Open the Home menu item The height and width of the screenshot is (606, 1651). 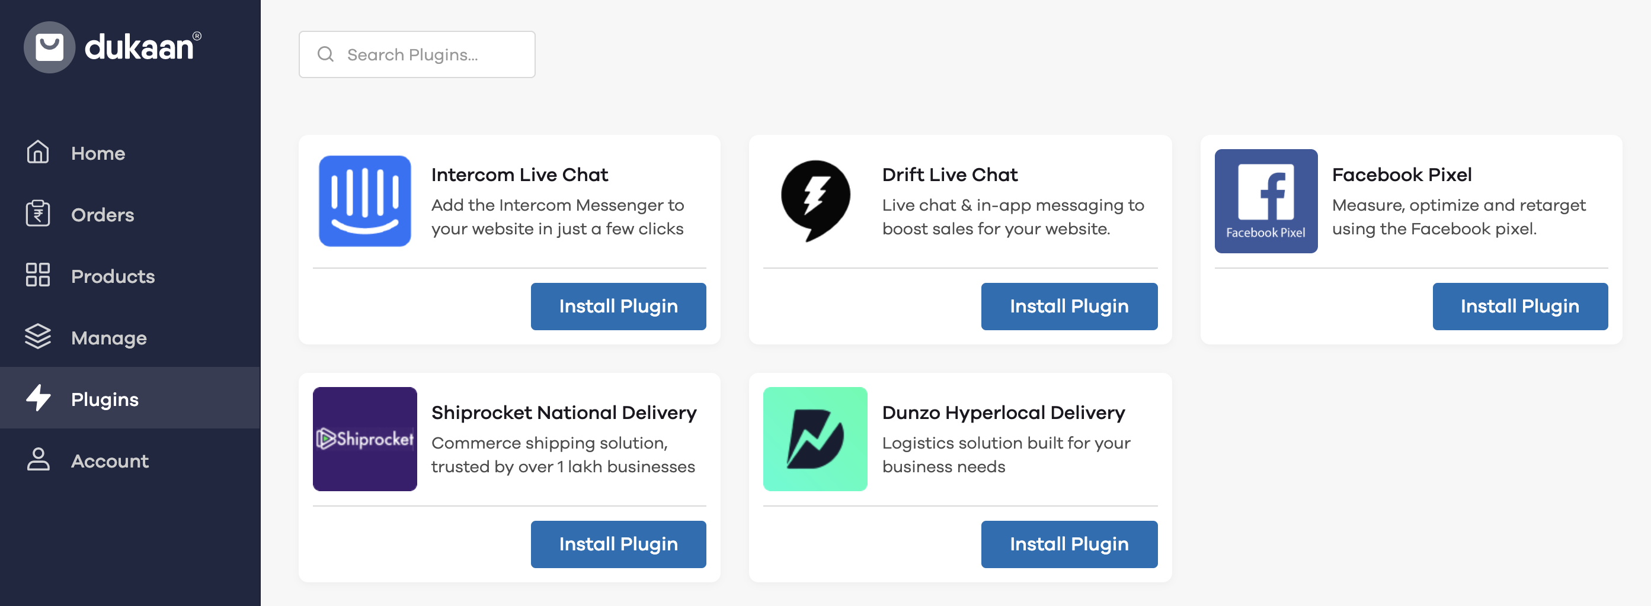pyautogui.click(x=130, y=153)
